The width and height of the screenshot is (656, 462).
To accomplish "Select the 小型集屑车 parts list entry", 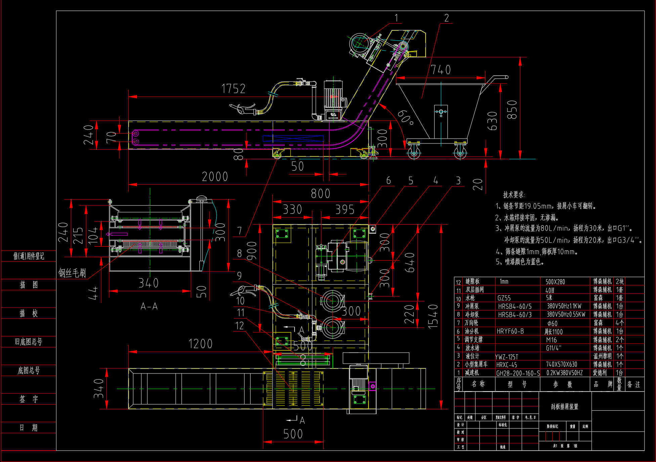I will [476, 364].
